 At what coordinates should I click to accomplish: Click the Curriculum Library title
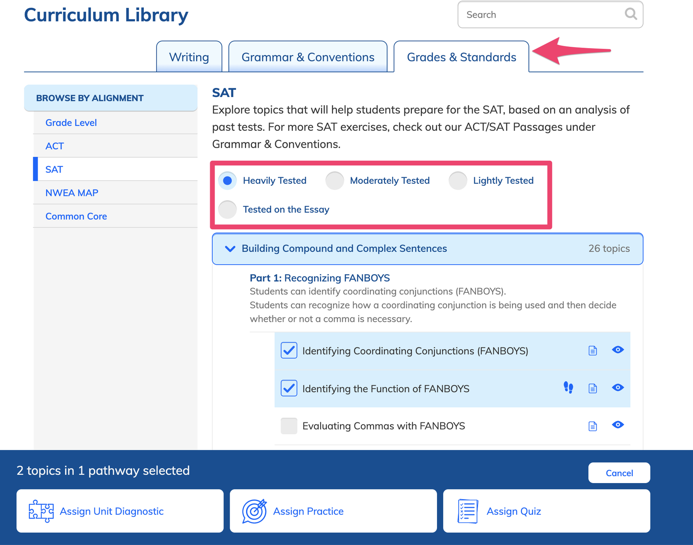[x=106, y=15]
